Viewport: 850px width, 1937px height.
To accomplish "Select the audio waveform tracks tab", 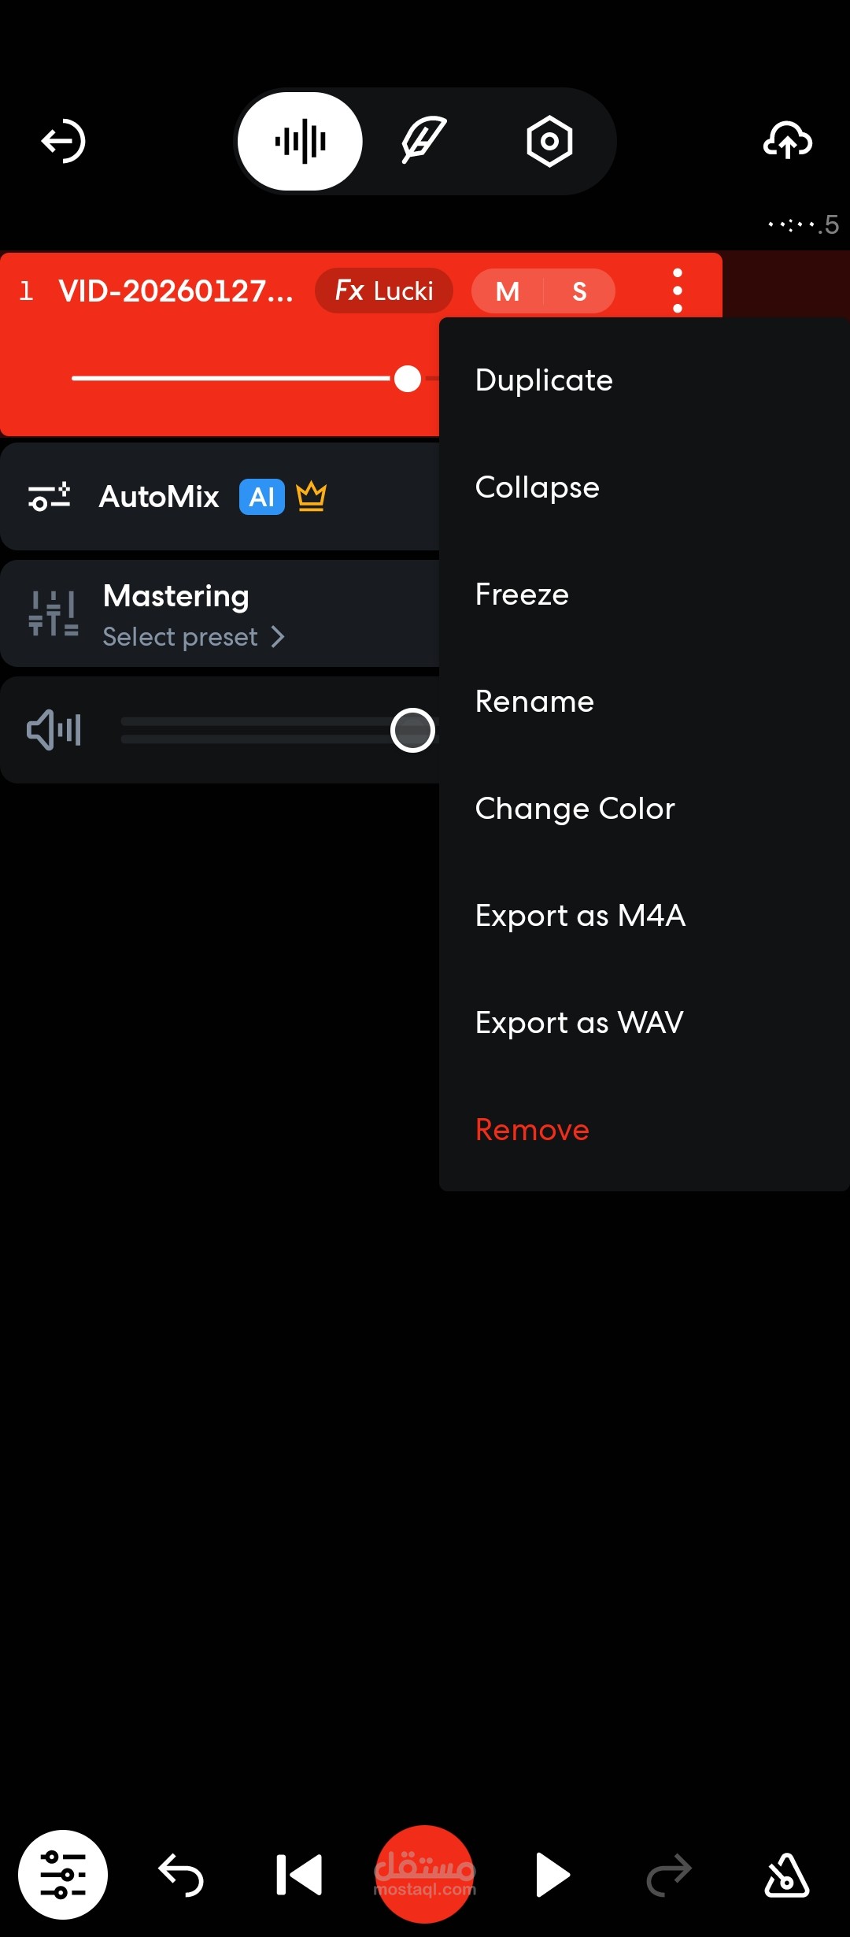I will coord(300,142).
